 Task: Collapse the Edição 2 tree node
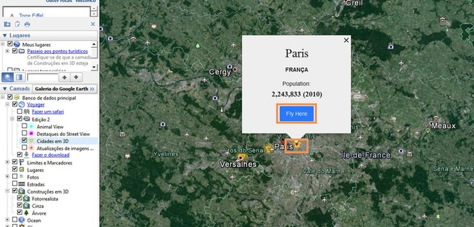pyautogui.click(x=13, y=119)
